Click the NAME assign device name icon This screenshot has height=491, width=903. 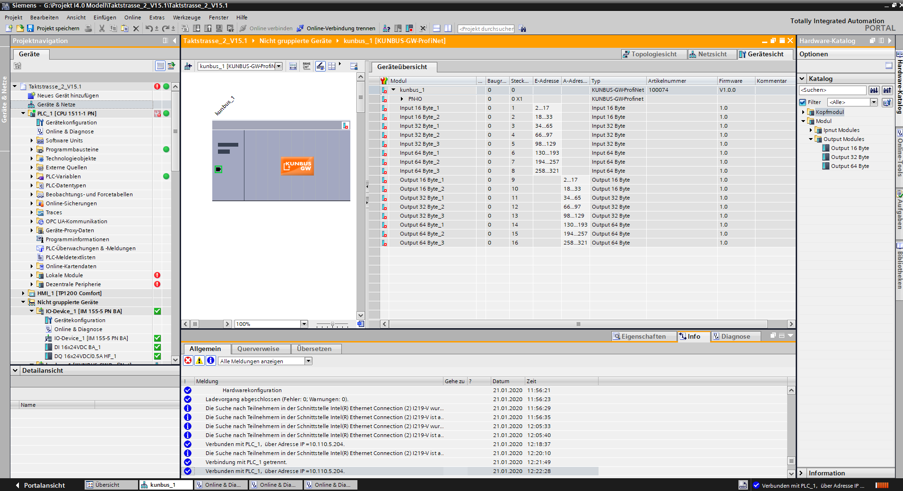point(307,66)
